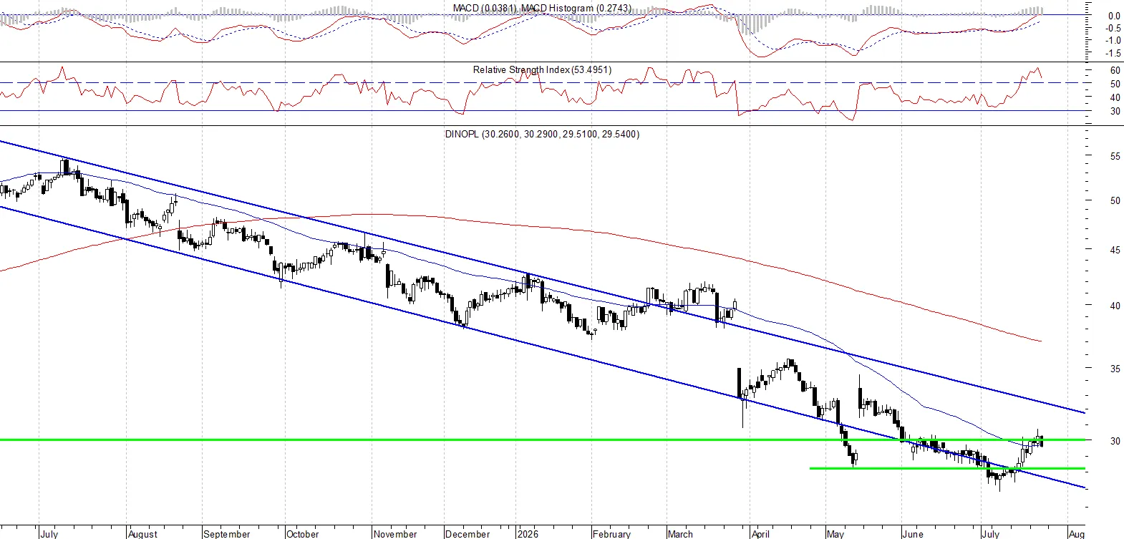Click the -1.5 value on the MACD axis
The height and width of the screenshot is (539, 1124).
click(1113, 53)
